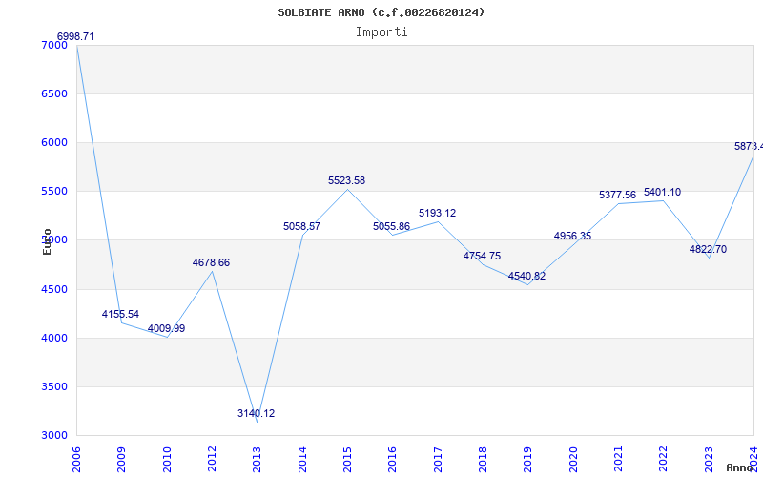
Task: Select the 4000 y-axis tick
Action: click(x=54, y=339)
